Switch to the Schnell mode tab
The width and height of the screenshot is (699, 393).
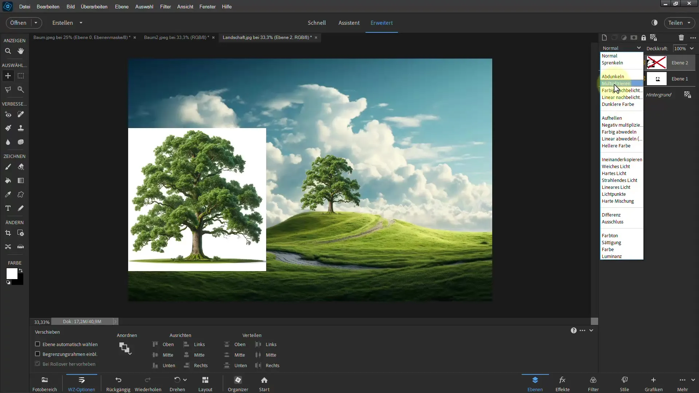tap(317, 23)
